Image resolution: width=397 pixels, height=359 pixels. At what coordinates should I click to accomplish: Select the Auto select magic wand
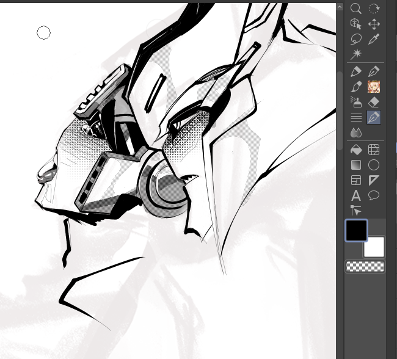point(356,54)
